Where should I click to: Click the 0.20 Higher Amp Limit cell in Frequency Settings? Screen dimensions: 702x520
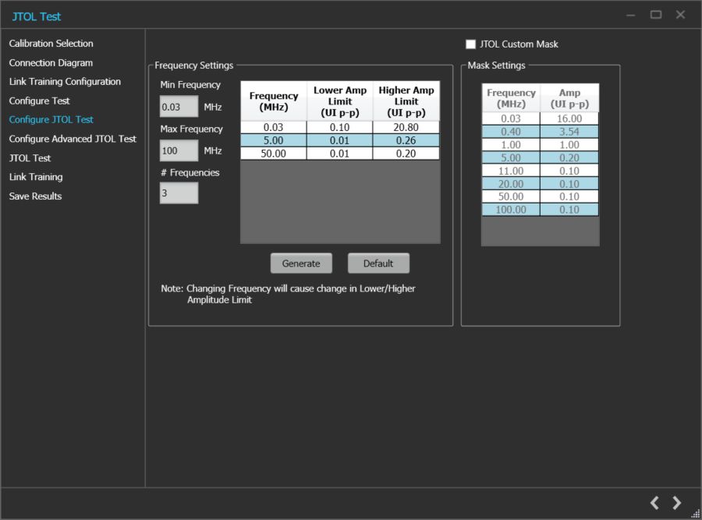[406, 154]
